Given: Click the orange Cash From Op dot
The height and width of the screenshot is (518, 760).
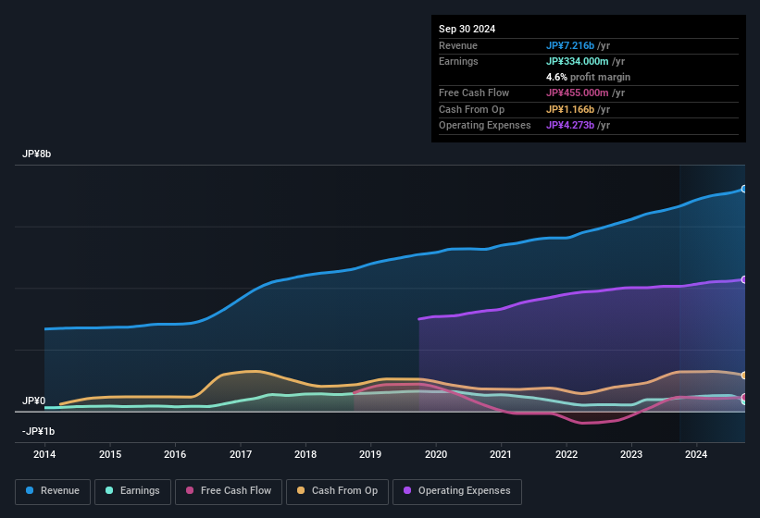Looking at the screenshot, I should pos(301,491).
